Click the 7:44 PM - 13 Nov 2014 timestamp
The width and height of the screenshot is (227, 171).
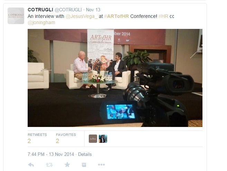(x=51, y=154)
